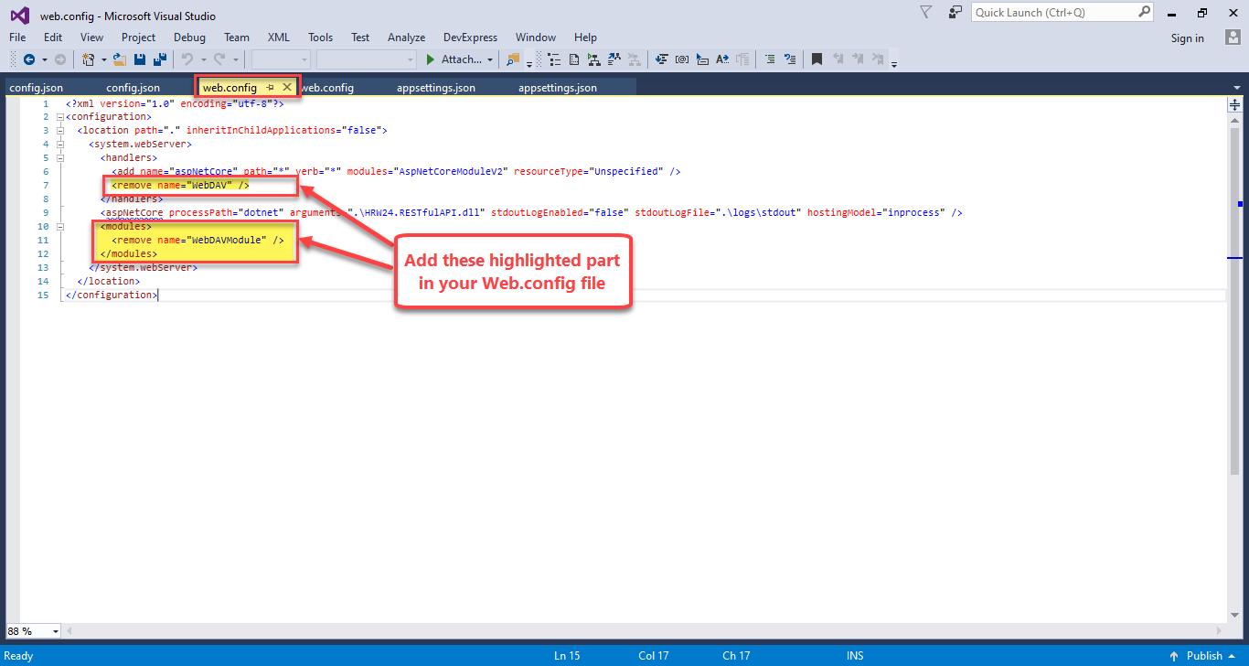
Task: Open the New Project icon
Action: 90,59
